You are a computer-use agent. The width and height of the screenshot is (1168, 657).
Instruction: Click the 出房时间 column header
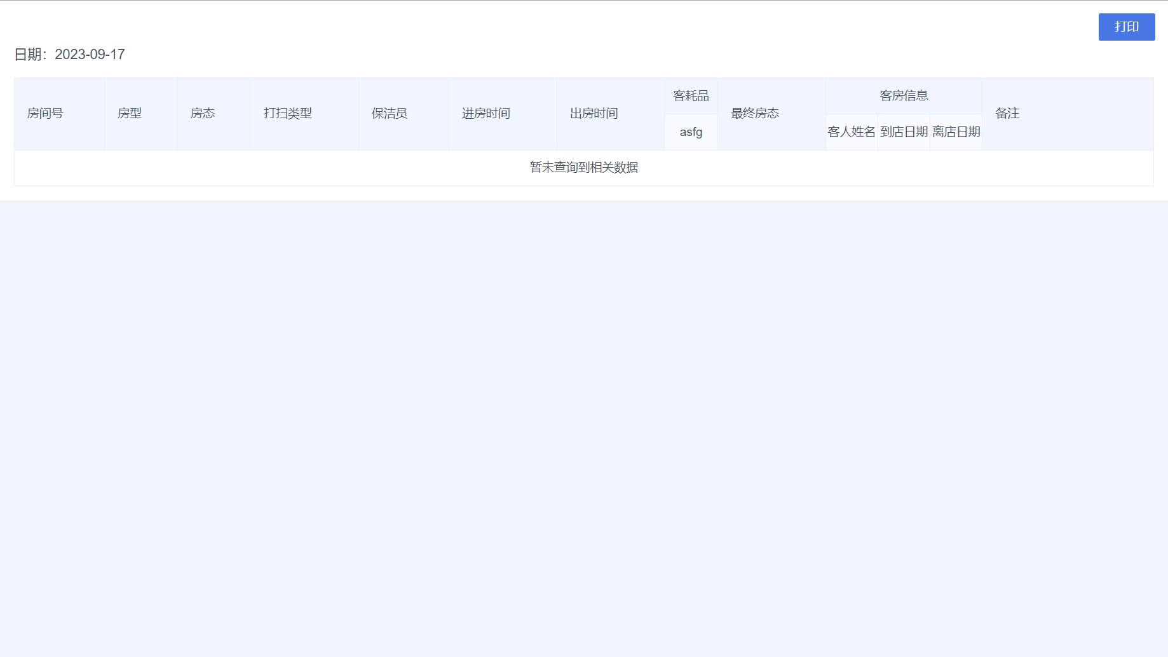(x=611, y=114)
